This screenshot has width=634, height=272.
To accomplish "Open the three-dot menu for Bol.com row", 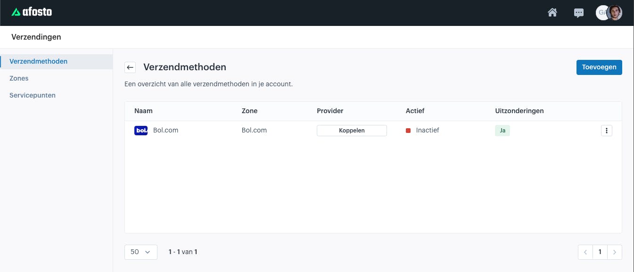I will 607,131.
